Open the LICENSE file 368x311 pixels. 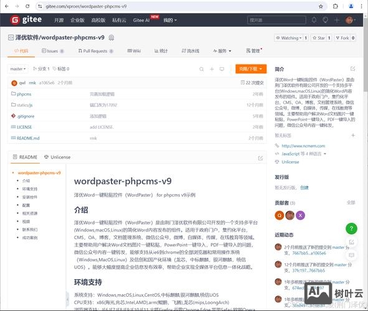24,127
